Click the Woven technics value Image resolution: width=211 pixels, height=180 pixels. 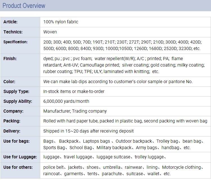(x=50, y=32)
